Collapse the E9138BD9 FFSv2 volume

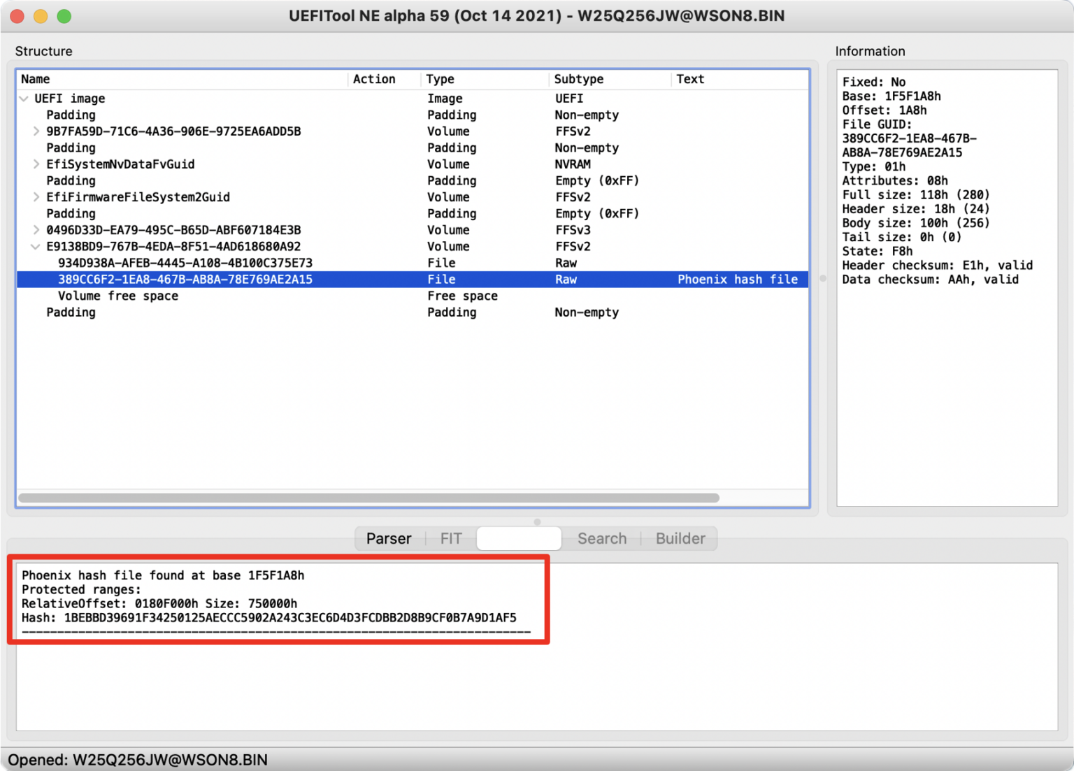(x=36, y=246)
